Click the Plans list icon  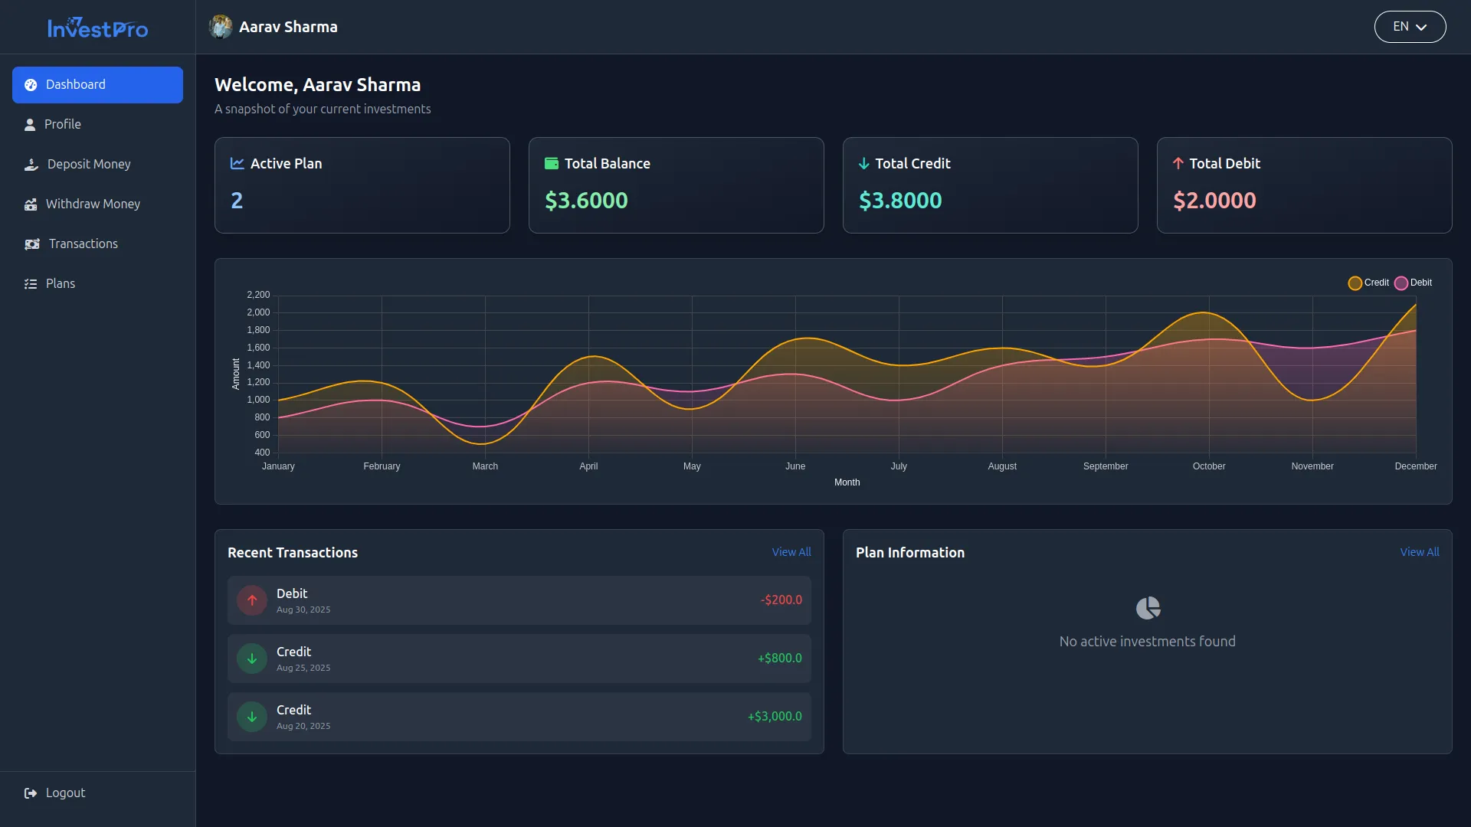click(x=31, y=284)
